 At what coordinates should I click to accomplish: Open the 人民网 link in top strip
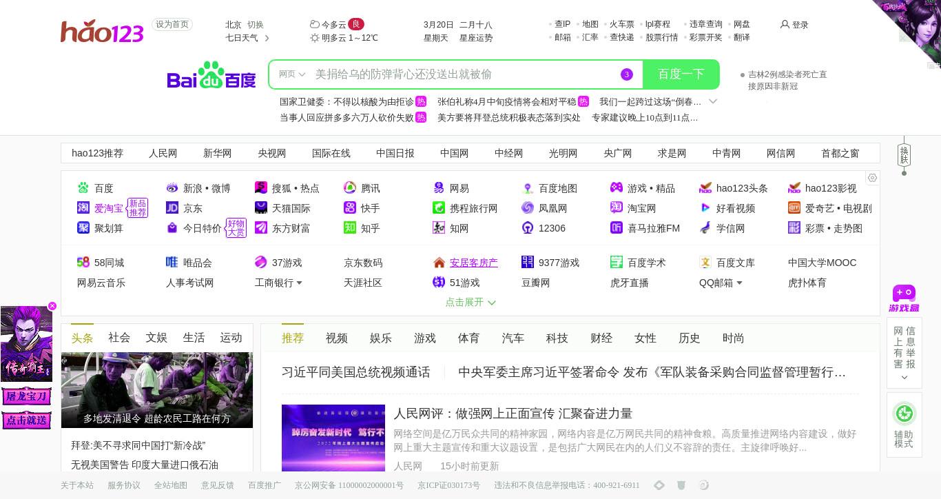(x=163, y=154)
